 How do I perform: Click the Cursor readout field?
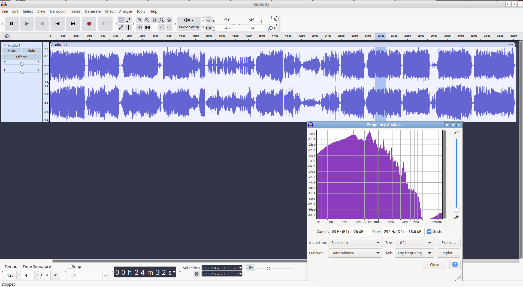pyautogui.click(x=350, y=232)
